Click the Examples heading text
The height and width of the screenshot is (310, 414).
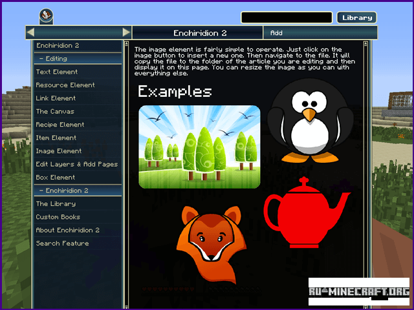(x=175, y=92)
